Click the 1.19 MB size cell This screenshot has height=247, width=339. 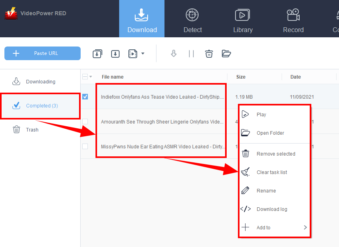(x=244, y=97)
